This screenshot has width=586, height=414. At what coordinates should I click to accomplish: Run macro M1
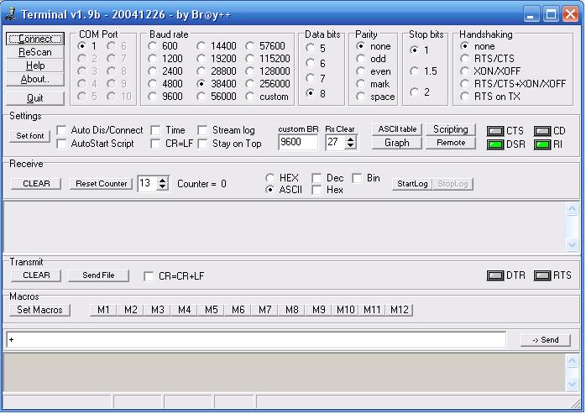[x=103, y=310]
